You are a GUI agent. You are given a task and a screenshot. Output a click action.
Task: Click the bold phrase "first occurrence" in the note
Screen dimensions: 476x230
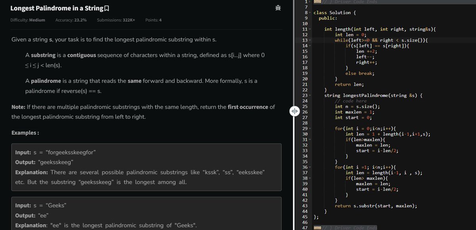click(248, 107)
